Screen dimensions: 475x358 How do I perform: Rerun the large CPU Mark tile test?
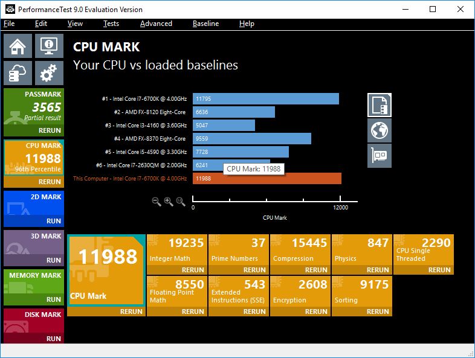click(106, 312)
